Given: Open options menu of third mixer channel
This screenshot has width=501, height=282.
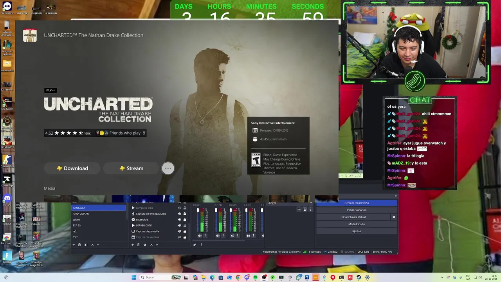Looking at the screenshot, I should (238, 236).
